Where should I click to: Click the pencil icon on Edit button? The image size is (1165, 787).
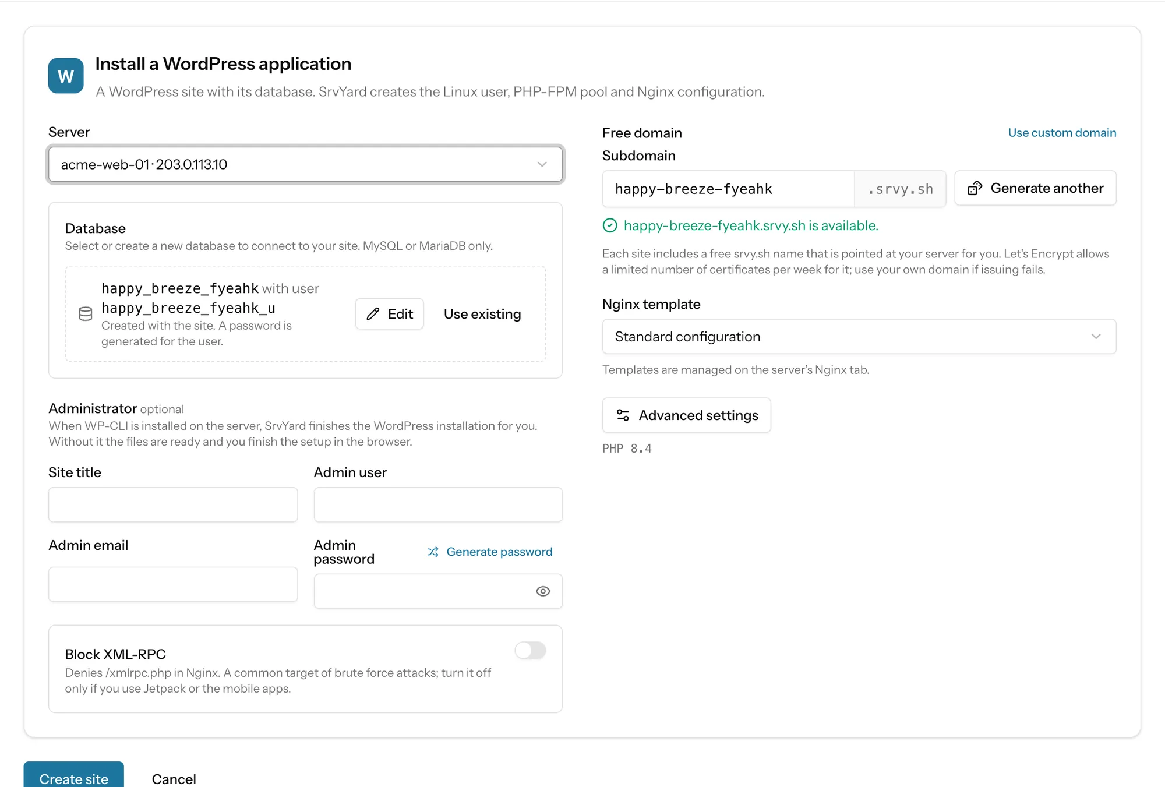click(373, 314)
